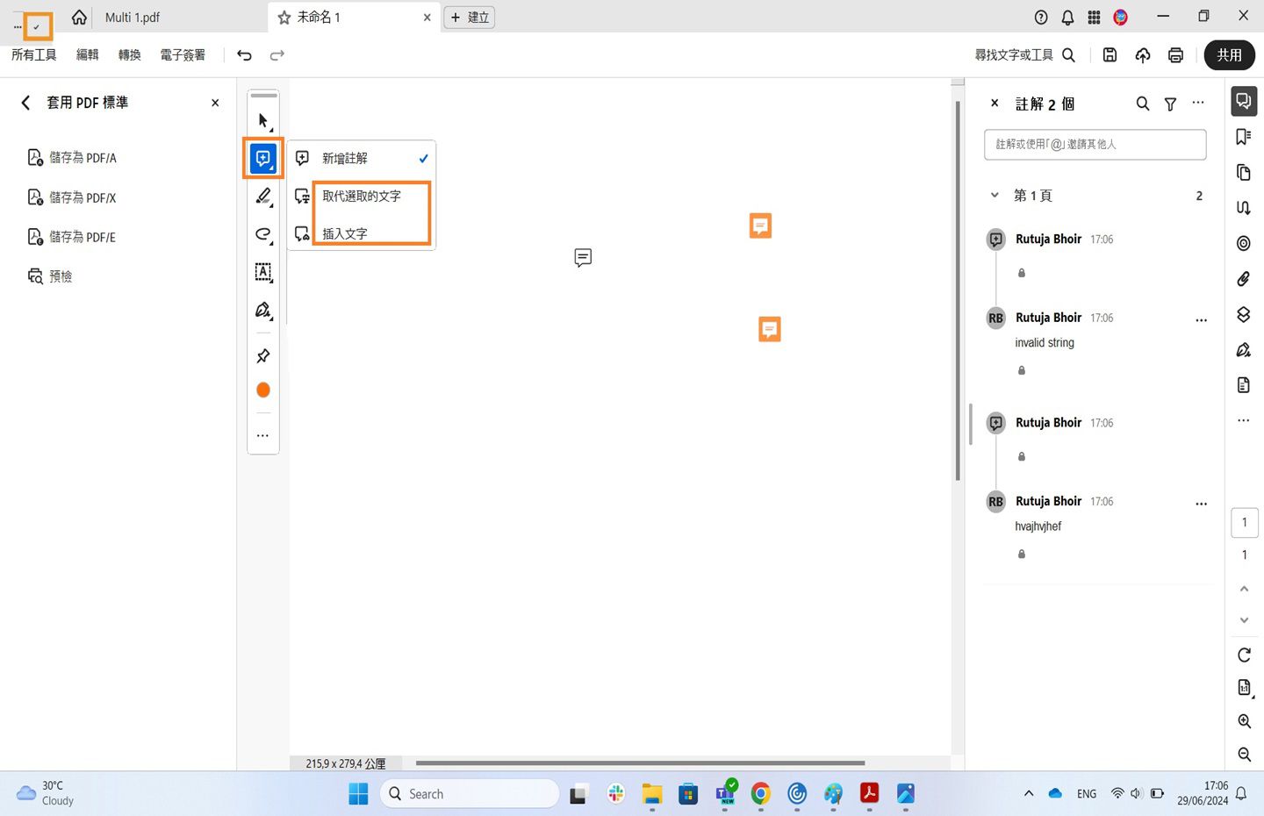Rotate the page view clockwise
1264x816 pixels.
[1244, 655]
